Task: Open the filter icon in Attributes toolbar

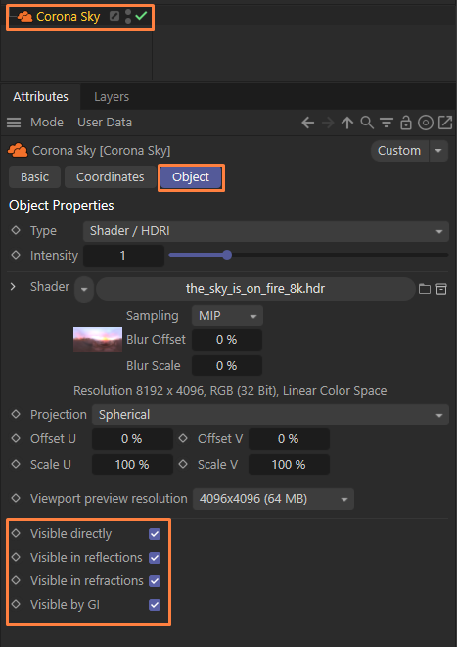Action: [387, 123]
